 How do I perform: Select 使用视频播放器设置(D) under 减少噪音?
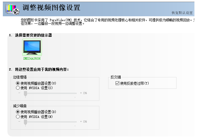[18, 112]
